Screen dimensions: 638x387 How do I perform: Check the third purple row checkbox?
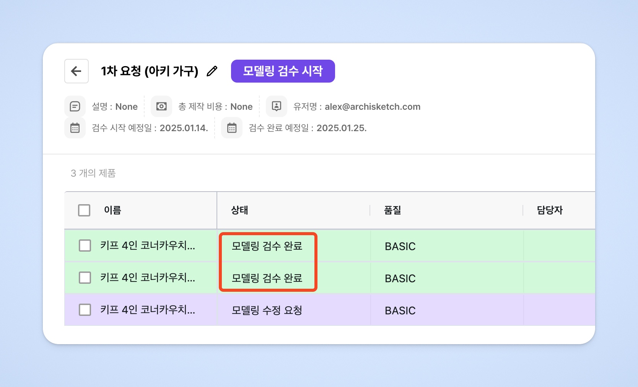[85, 310]
